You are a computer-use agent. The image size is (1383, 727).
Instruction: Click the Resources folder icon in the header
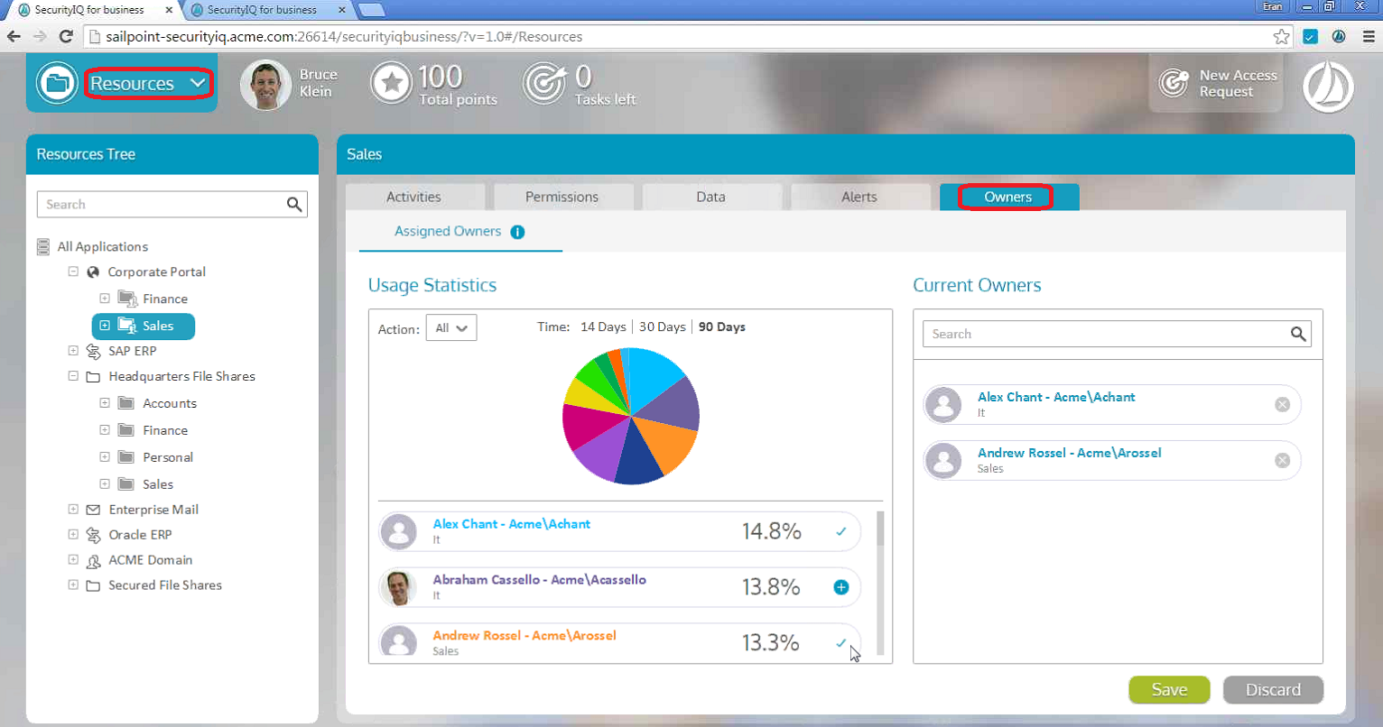tap(57, 83)
